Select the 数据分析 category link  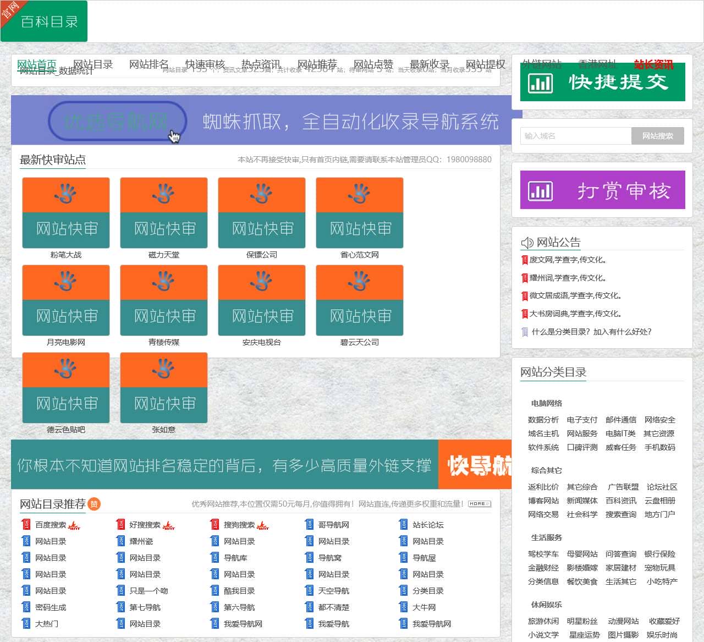543,420
